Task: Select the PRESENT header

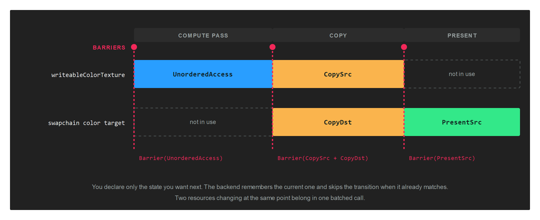Action: click(x=462, y=35)
